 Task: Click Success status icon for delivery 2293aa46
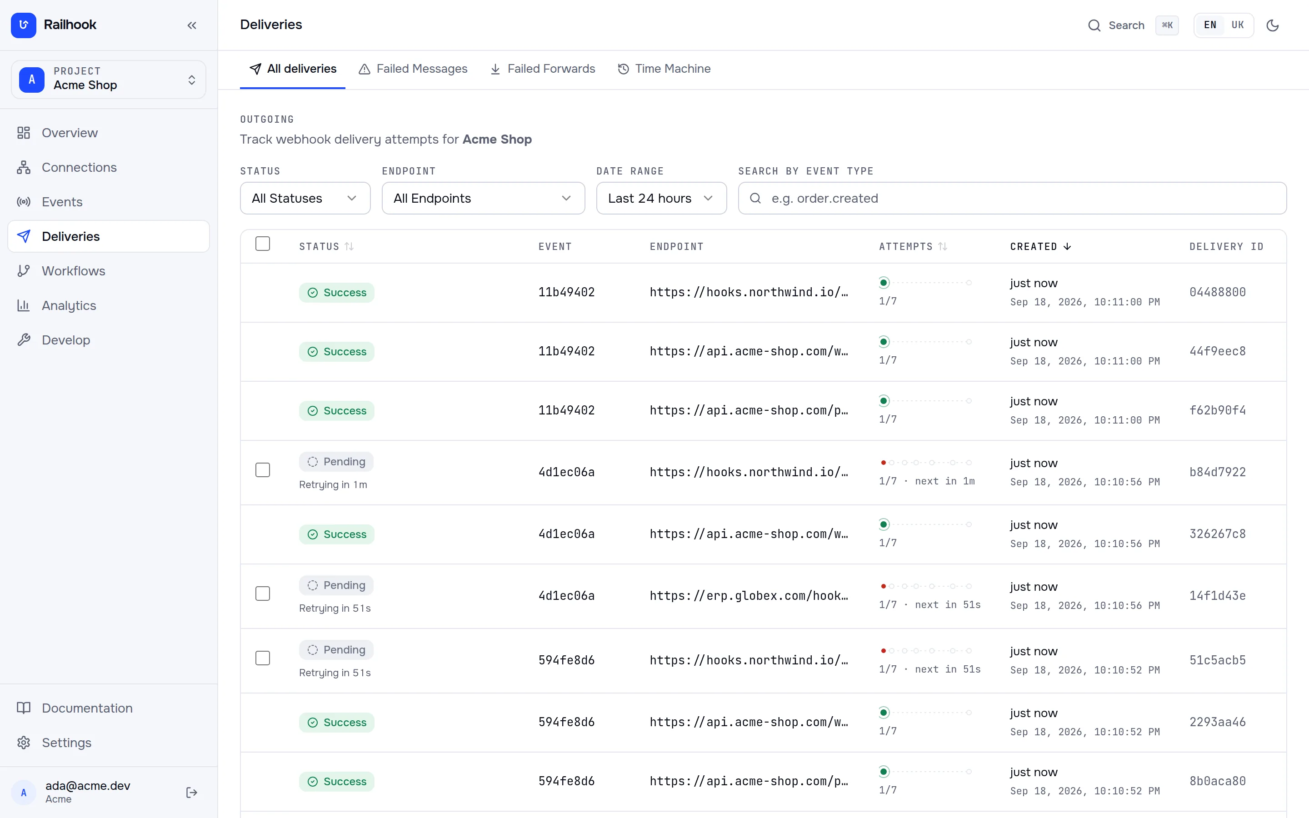(x=313, y=722)
